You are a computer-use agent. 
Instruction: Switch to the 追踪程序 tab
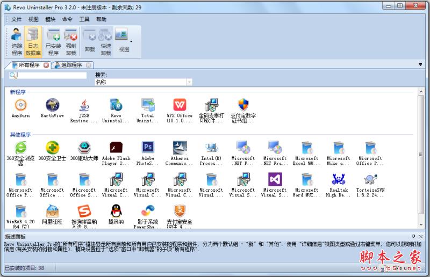pos(71,65)
